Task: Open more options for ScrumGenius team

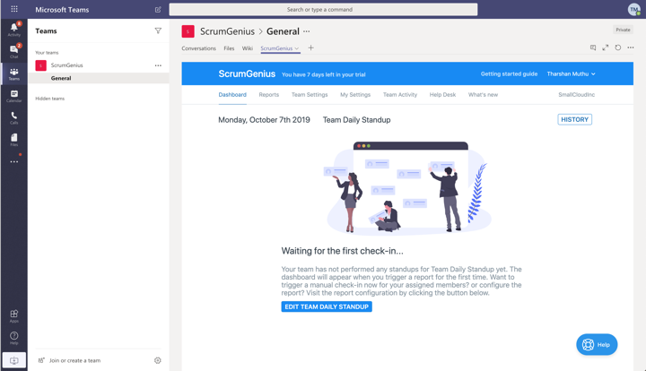Action: [x=158, y=65]
